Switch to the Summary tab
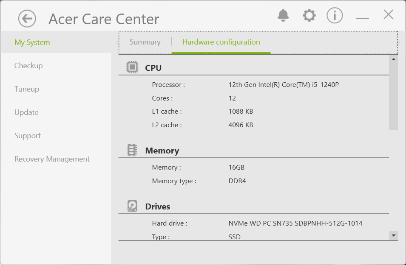406x265 pixels. pos(145,42)
